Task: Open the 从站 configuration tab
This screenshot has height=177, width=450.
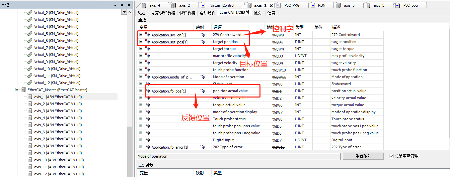Action: coord(141,13)
